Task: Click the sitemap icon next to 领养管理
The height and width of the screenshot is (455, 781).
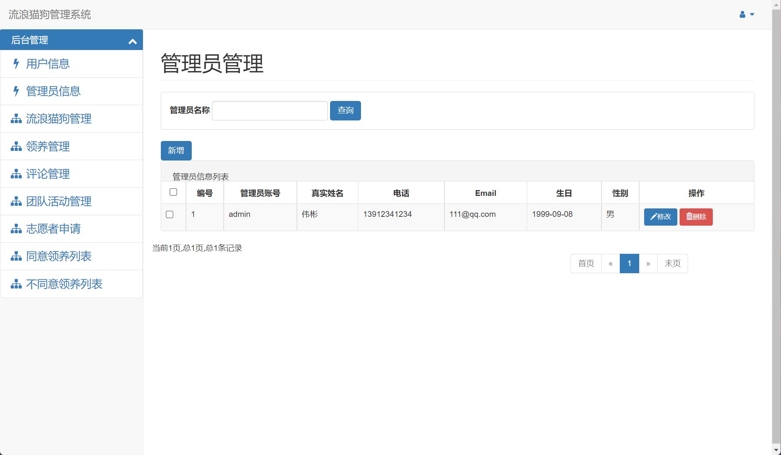Action: pos(16,146)
